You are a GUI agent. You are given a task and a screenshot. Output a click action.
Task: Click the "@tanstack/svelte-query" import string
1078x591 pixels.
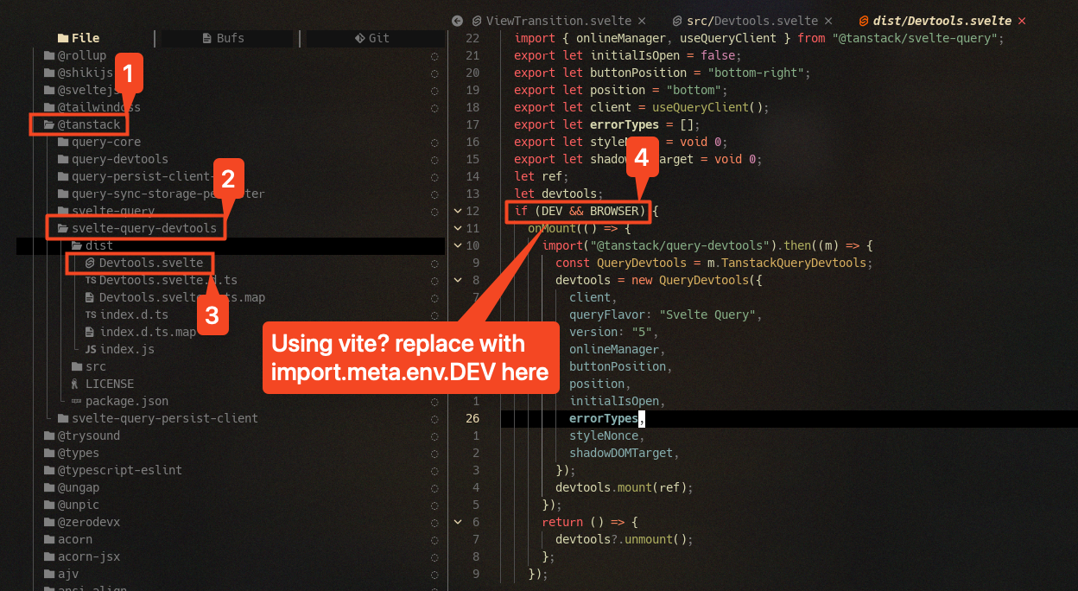click(916, 38)
